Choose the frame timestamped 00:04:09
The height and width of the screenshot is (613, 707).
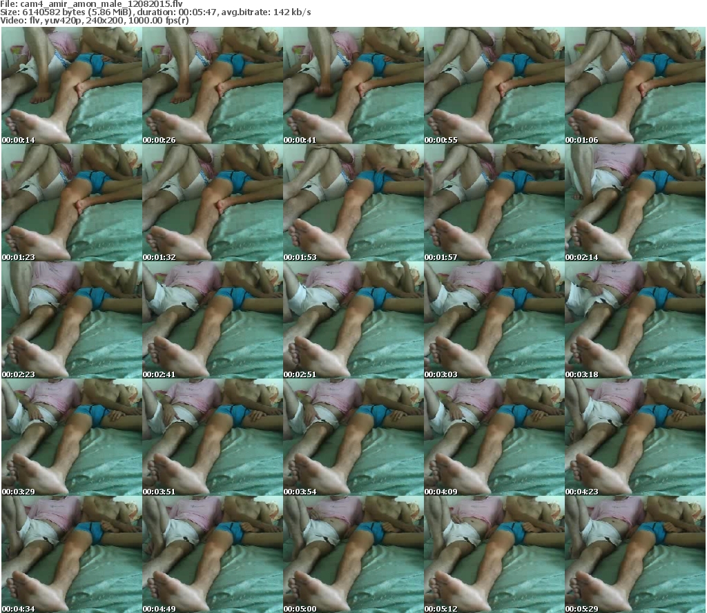(494, 437)
